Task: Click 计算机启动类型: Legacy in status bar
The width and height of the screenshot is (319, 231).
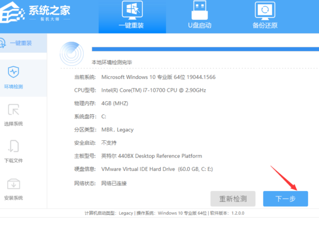Action: pyautogui.click(x=109, y=213)
